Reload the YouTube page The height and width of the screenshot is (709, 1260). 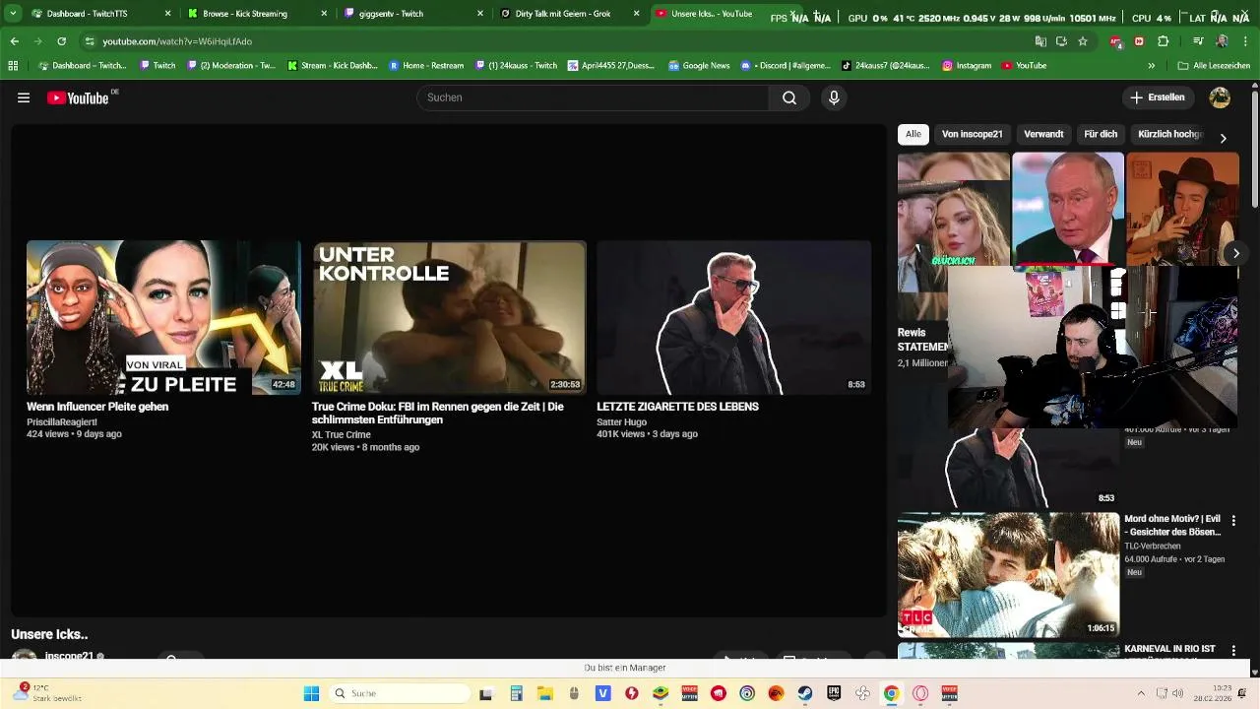[61, 41]
